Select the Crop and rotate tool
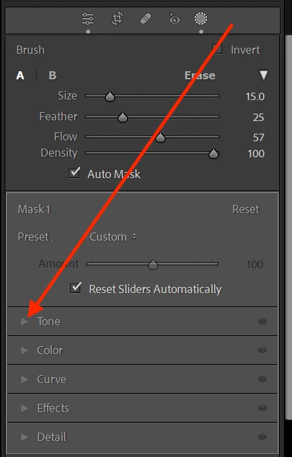The height and width of the screenshot is (457, 292). pyautogui.click(x=117, y=19)
